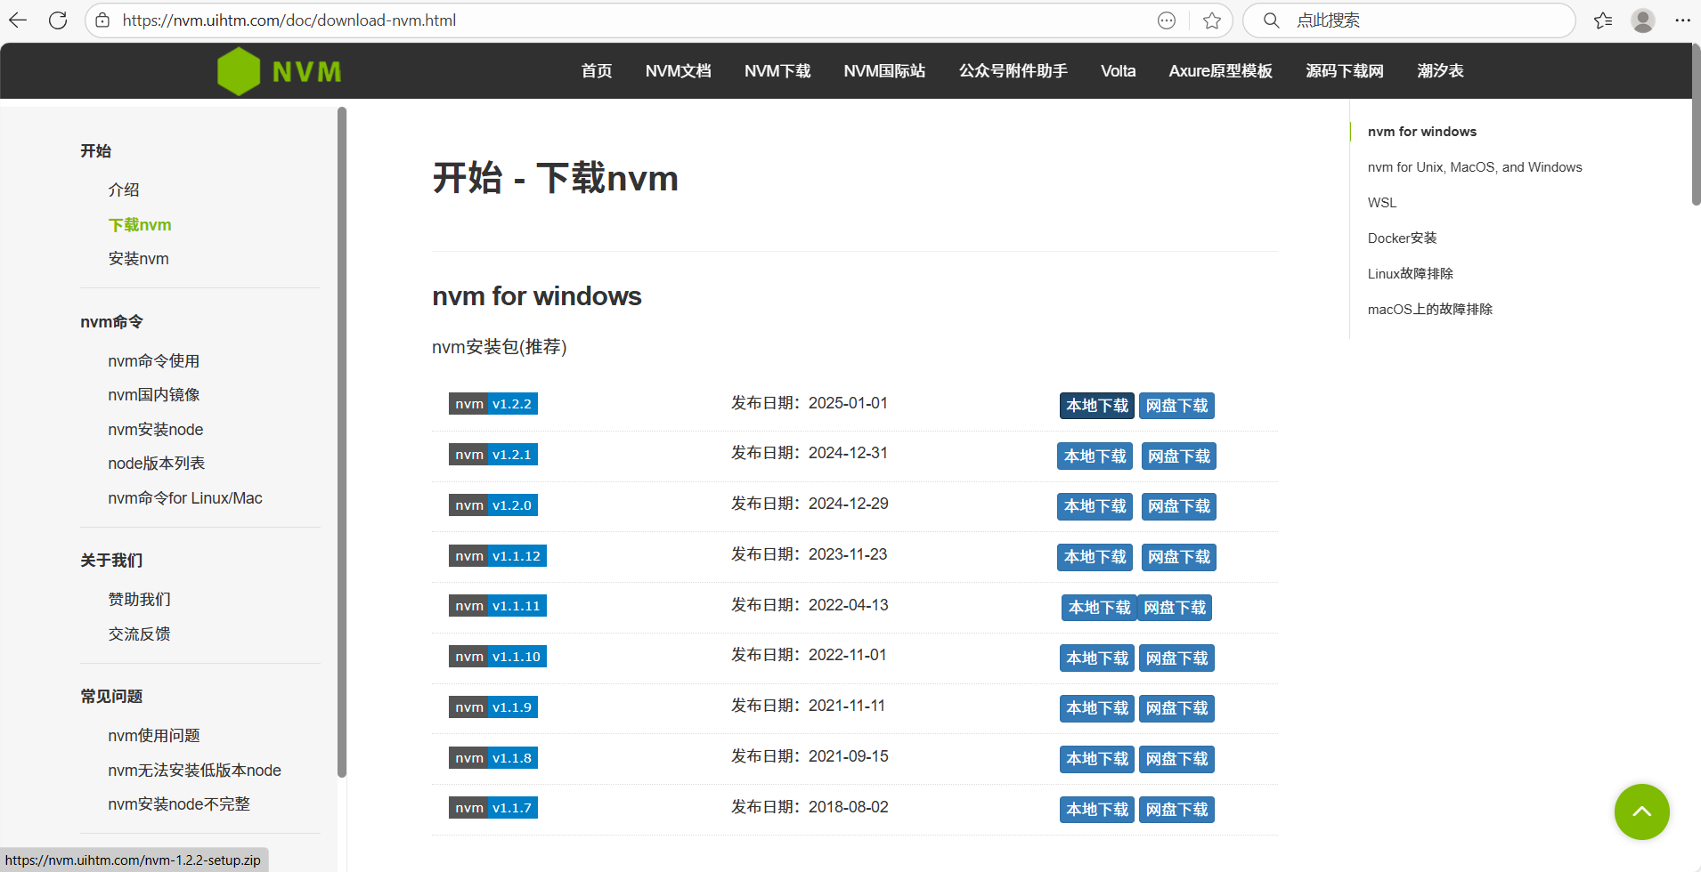Click the sidebar vertical scrollbar
The image size is (1701, 872).
[x=342, y=442]
